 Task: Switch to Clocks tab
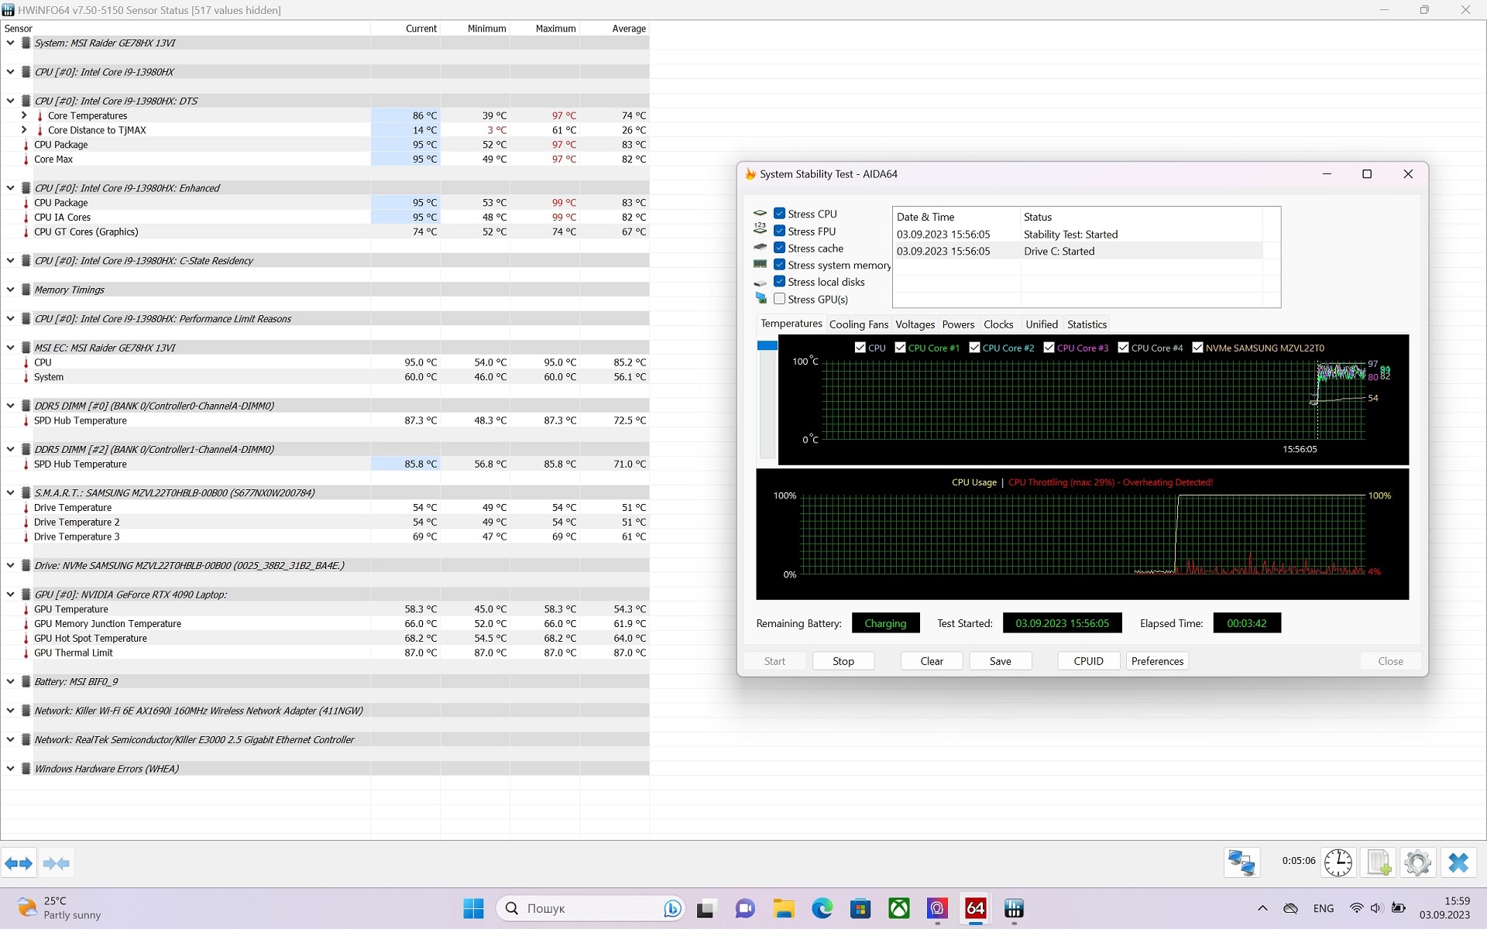(x=998, y=324)
